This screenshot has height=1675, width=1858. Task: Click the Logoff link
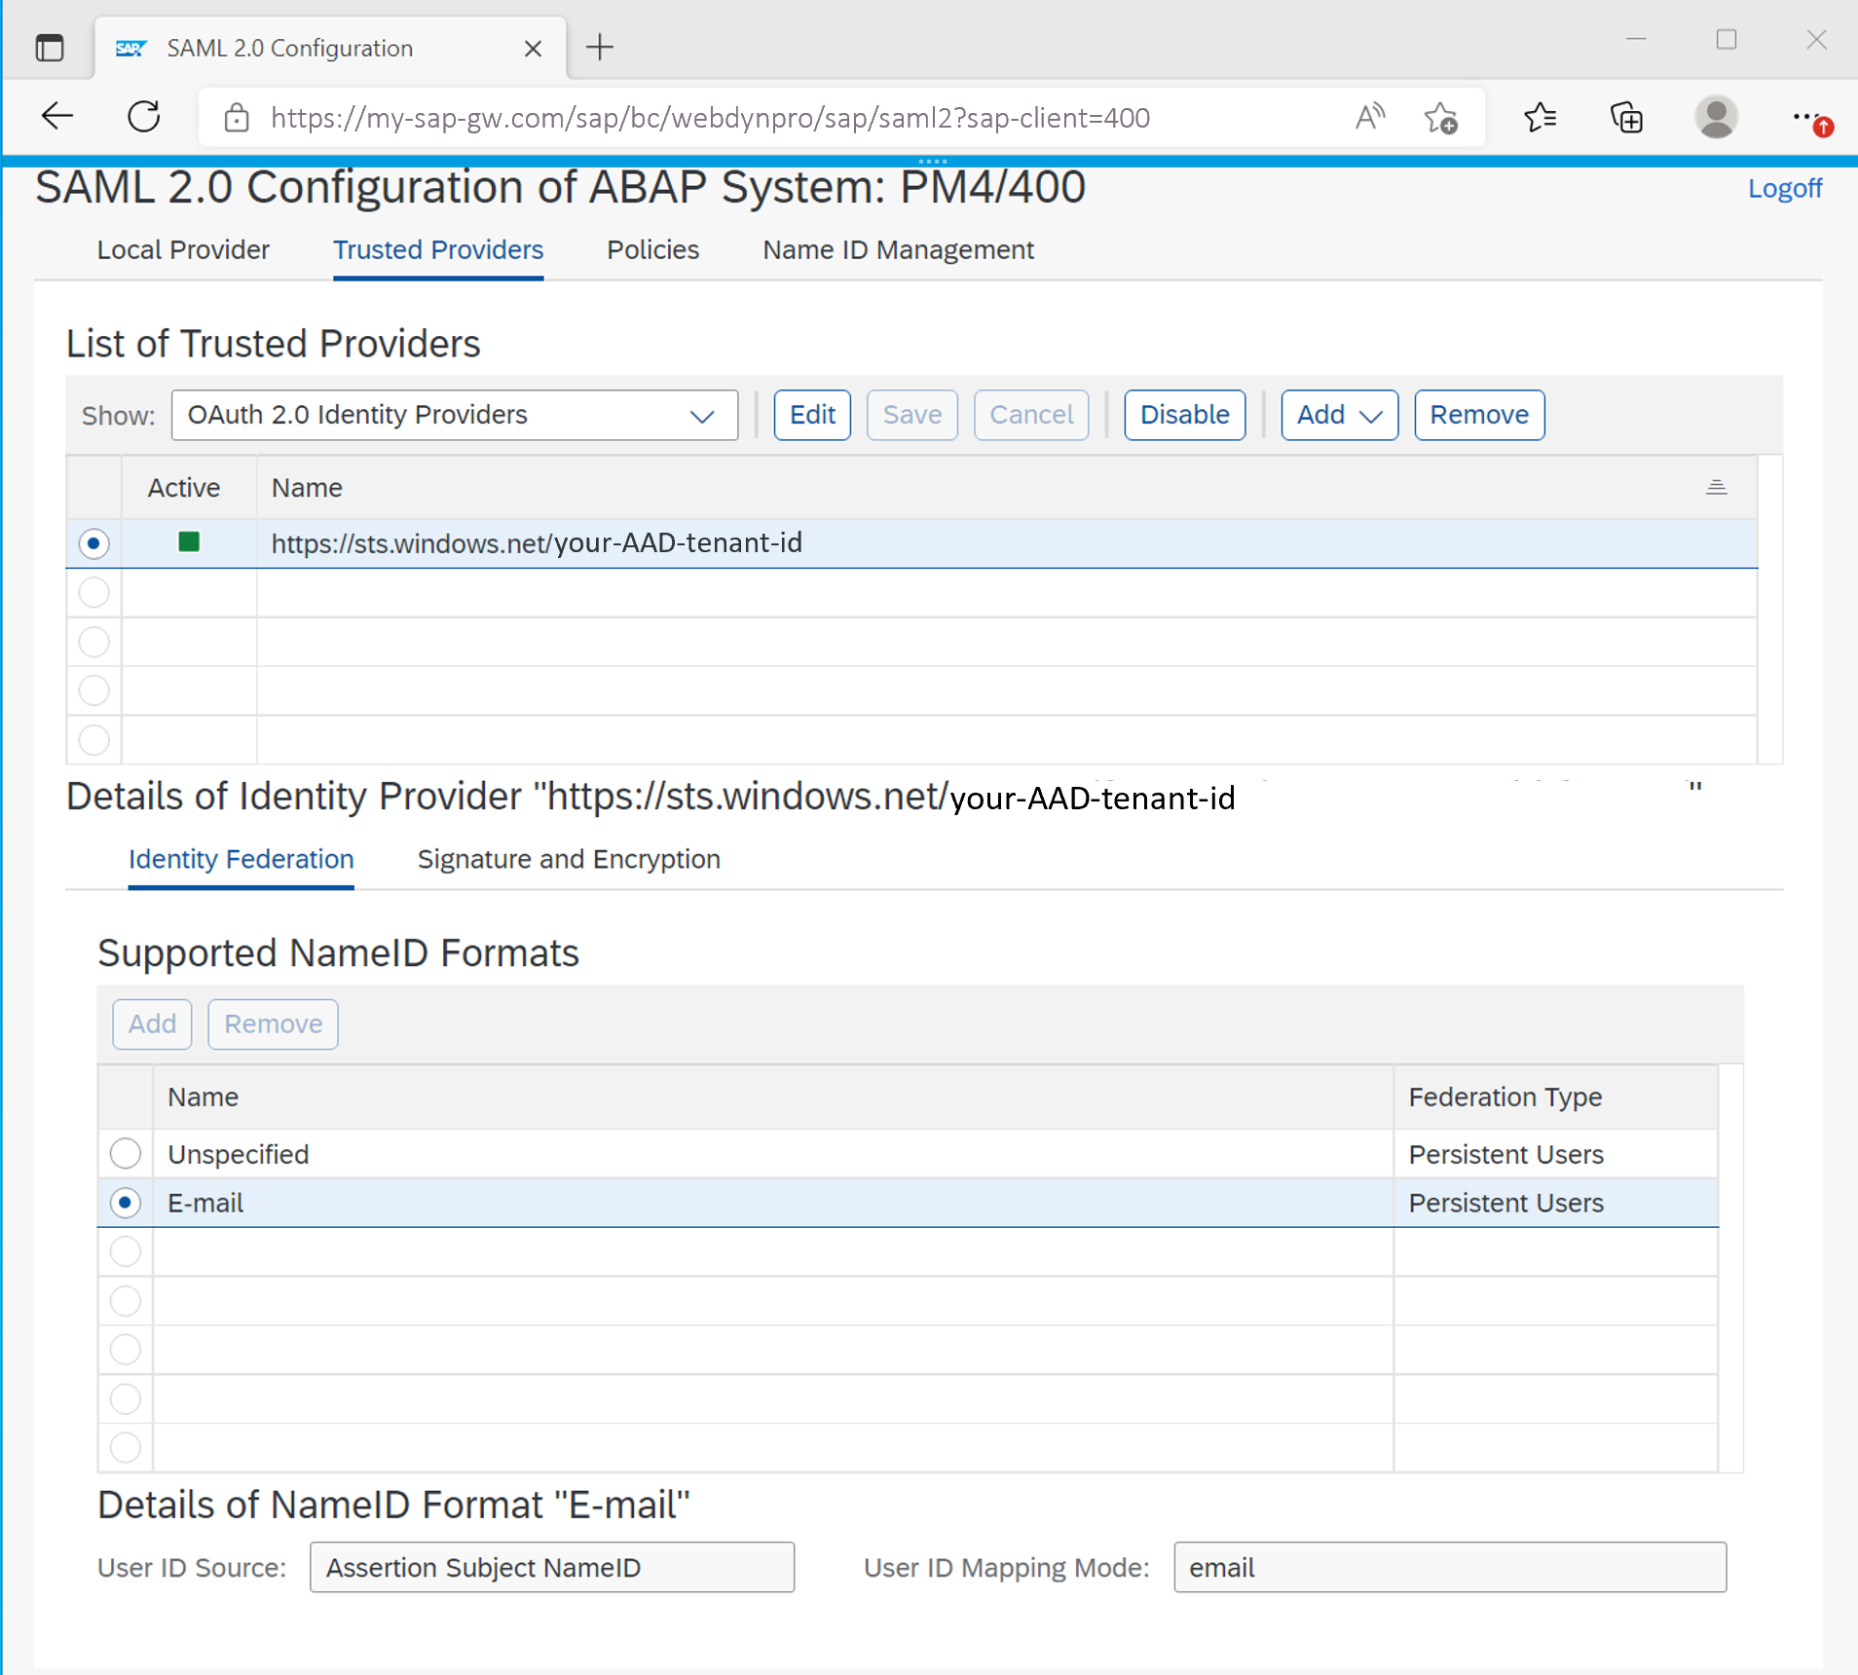(x=1784, y=188)
